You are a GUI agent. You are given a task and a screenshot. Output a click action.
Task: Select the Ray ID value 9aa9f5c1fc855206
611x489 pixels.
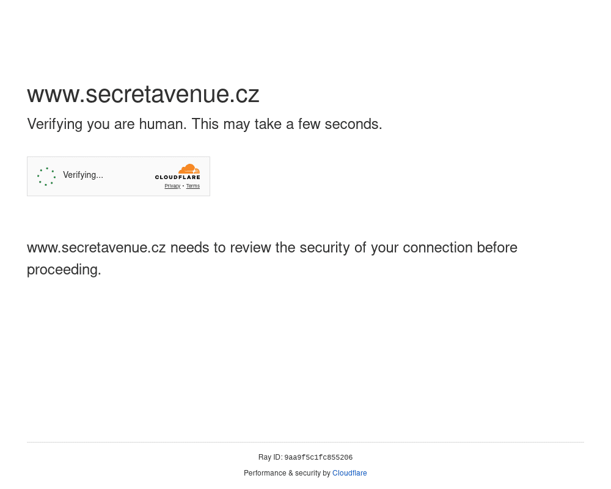click(x=318, y=458)
